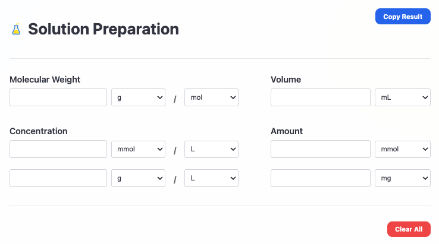Open the Molecular Weight mol unit dropdown
The image size is (439, 244).
(211, 97)
